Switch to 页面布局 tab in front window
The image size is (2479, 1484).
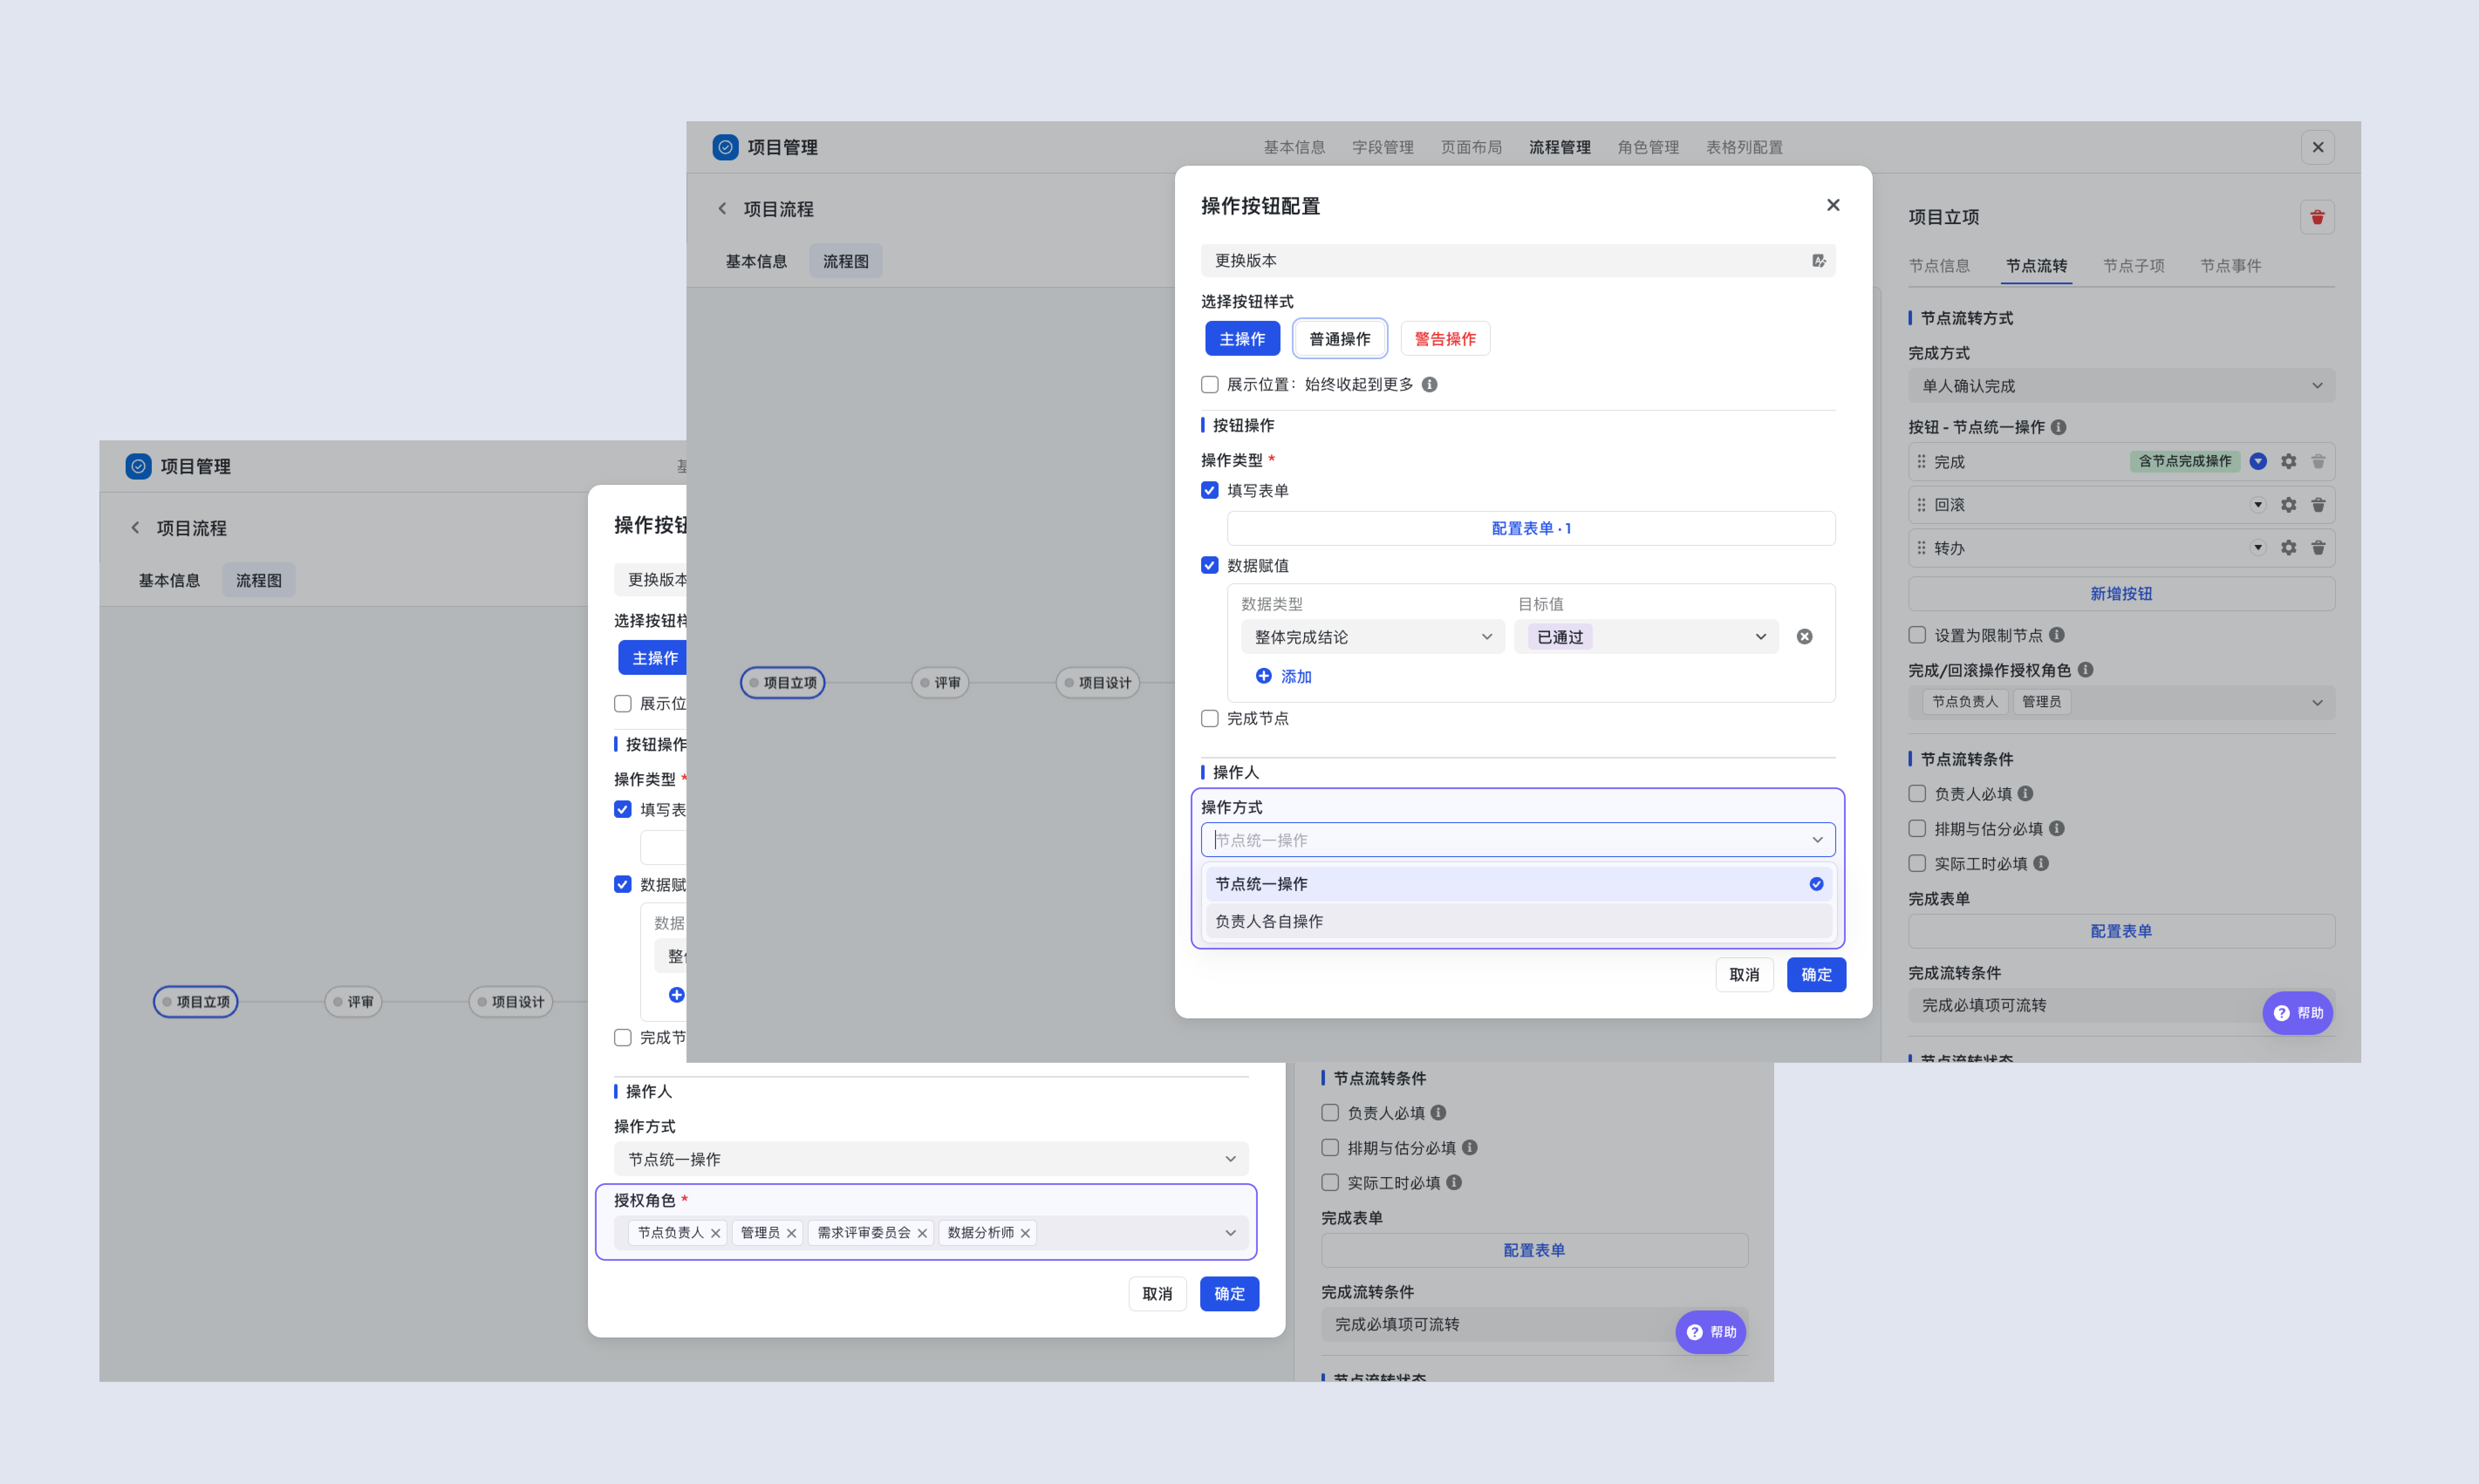coord(1471,148)
